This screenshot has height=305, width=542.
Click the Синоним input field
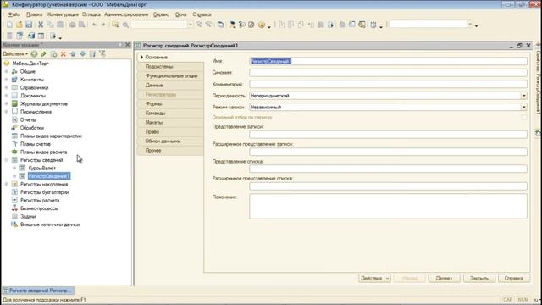pyautogui.click(x=388, y=73)
